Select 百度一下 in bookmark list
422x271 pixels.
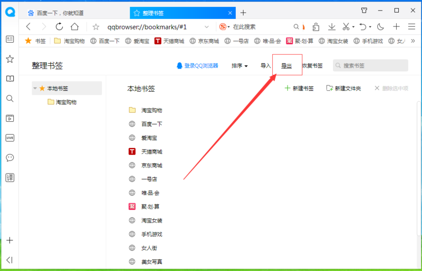point(146,124)
